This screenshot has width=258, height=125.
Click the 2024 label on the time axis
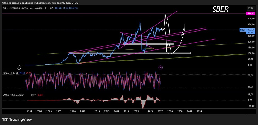tap(151, 111)
